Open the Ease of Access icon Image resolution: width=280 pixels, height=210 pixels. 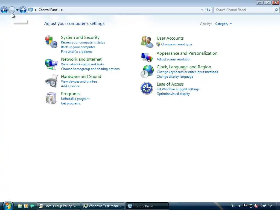point(147,88)
